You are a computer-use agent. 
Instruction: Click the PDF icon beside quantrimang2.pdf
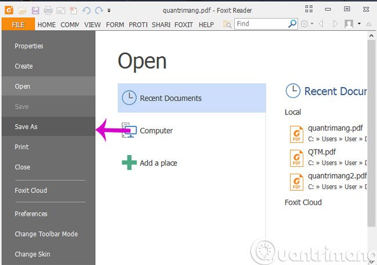click(x=297, y=182)
